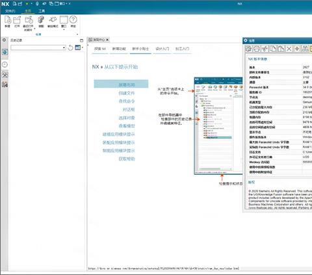Open the History clock icon in resource bar
Image resolution: width=312 pixels, height=275 pixels.
(5, 64)
